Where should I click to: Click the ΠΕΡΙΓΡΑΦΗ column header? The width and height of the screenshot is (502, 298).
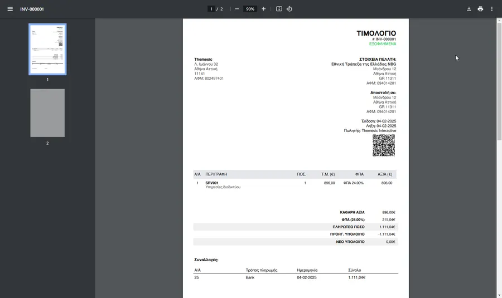(216, 174)
